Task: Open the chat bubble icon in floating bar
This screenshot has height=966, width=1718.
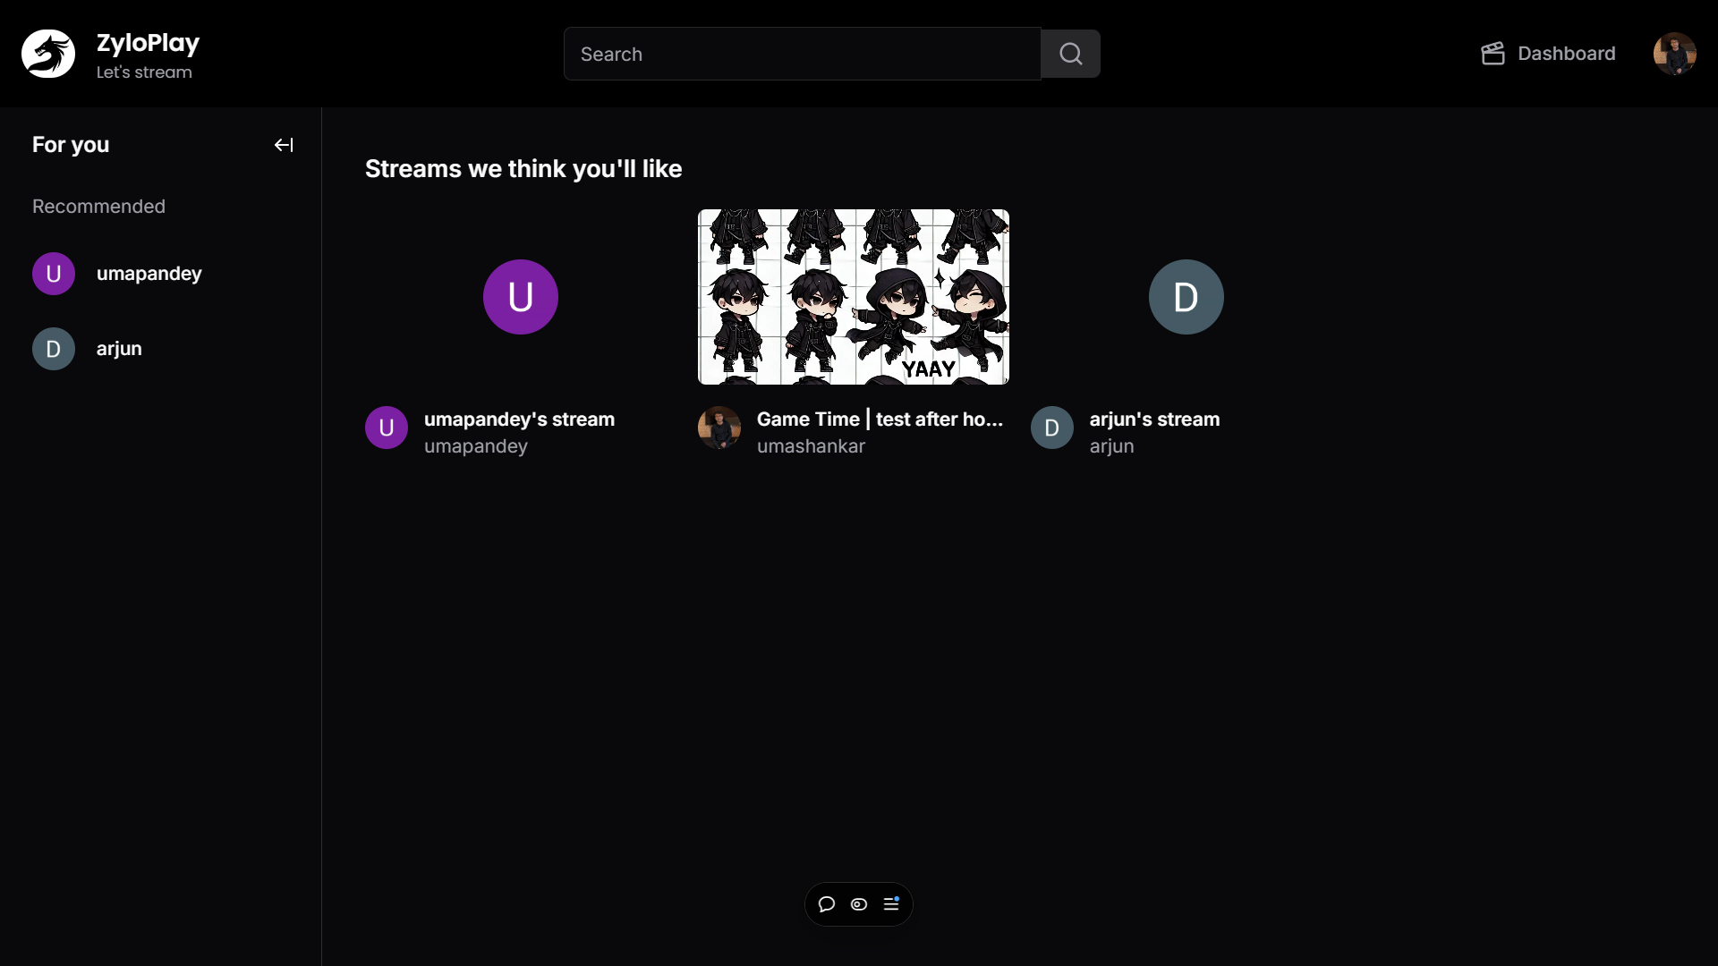Action: point(827,904)
